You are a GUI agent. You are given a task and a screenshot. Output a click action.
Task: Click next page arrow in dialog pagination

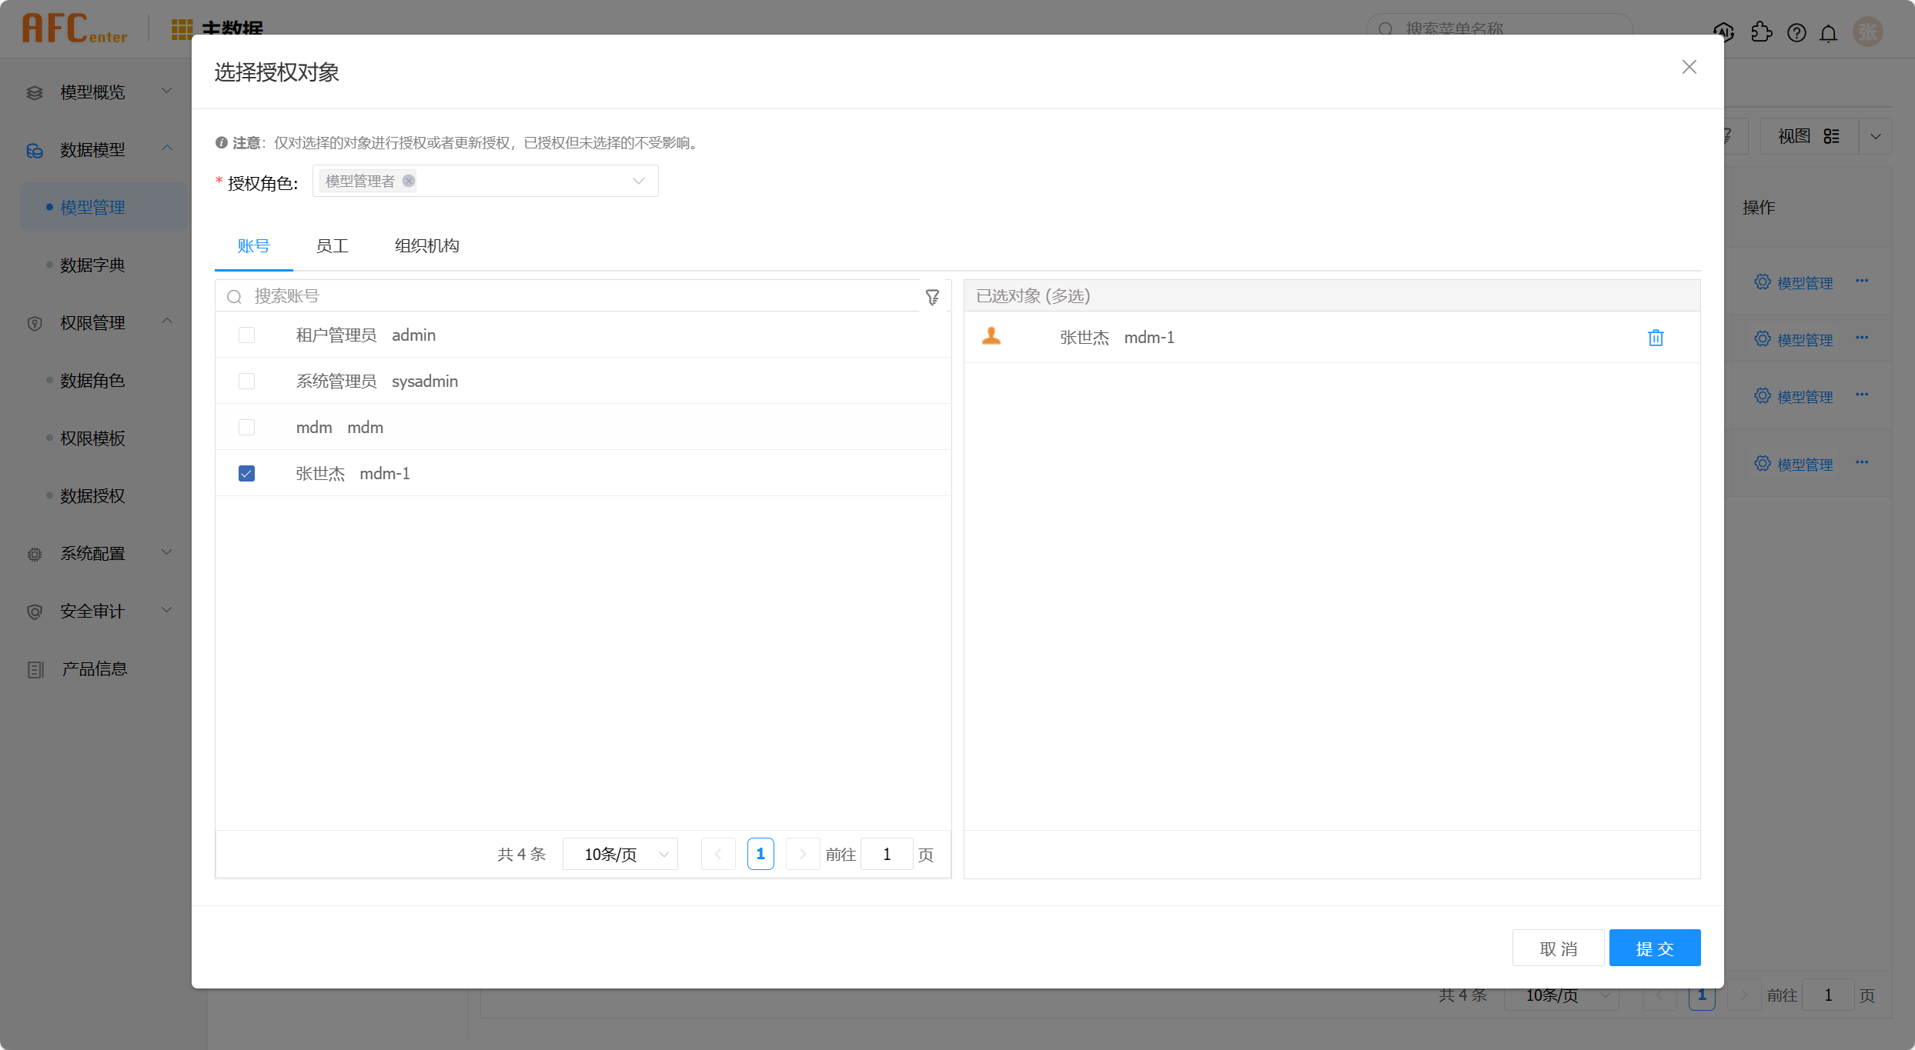(x=802, y=854)
